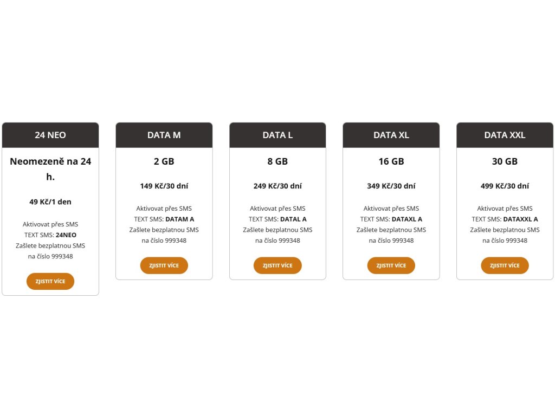Click the "Neomezeně na 24 h." heading
Viewport: 555px width, 416px height.
pyautogui.click(x=50, y=168)
